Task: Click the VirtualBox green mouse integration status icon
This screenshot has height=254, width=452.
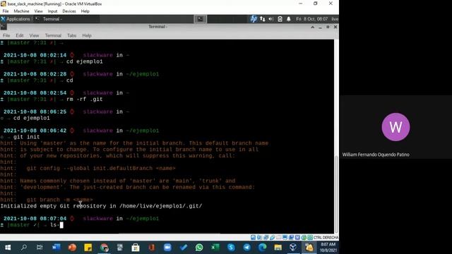Action: pos(304,238)
